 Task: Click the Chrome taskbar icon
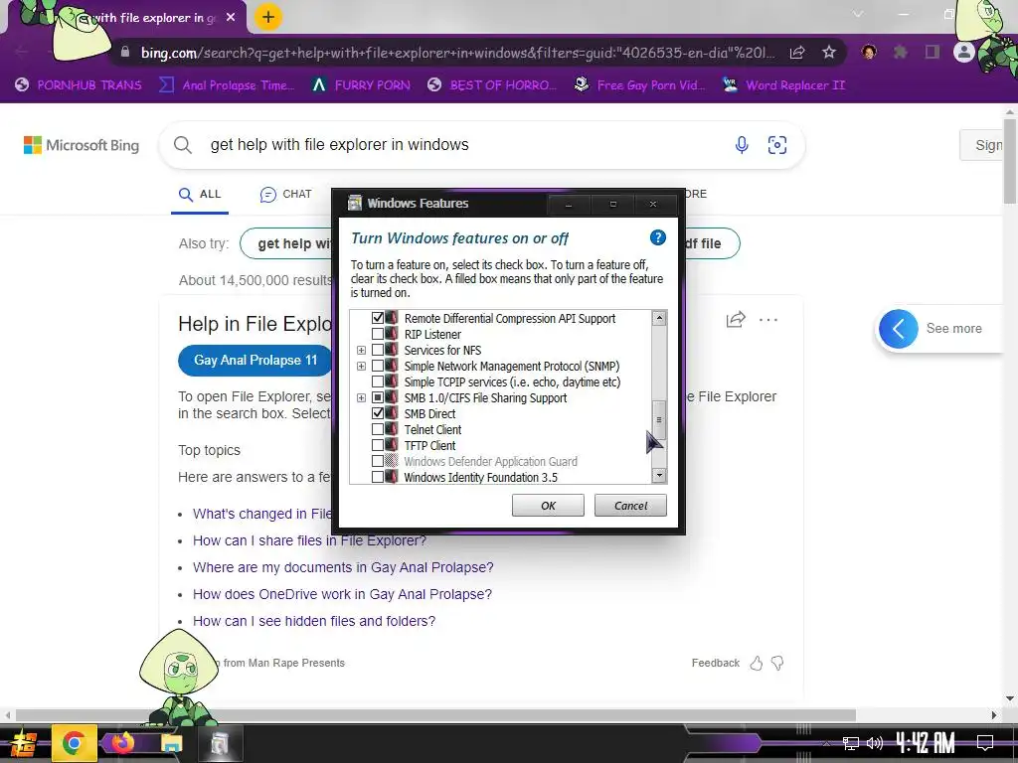coord(74,743)
